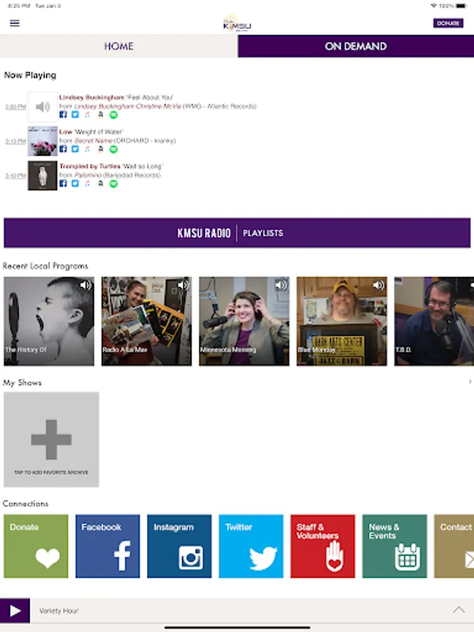Screen dimensions: 474x632
Task: Switch to the Home tab
Action: (119, 46)
